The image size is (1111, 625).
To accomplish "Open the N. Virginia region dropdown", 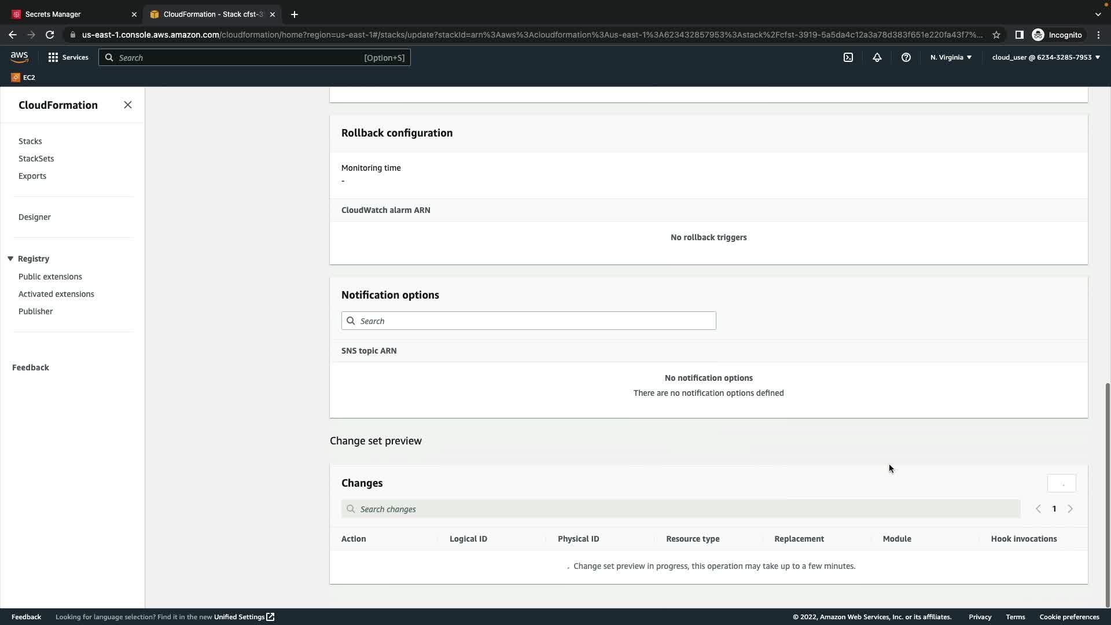I will tap(951, 57).
